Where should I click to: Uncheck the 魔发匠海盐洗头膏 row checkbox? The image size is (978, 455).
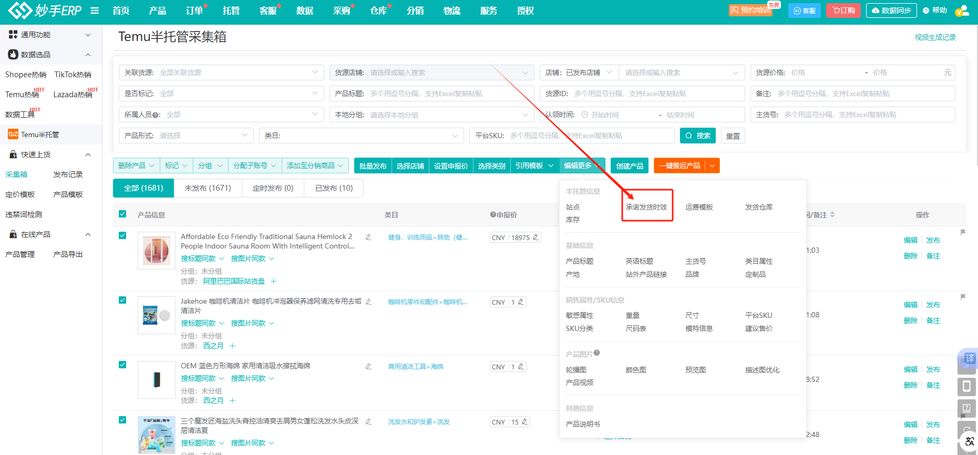122,420
